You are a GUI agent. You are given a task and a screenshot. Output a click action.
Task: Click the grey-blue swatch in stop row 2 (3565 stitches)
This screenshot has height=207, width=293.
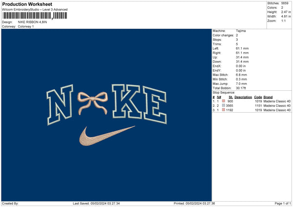[x=224, y=105]
